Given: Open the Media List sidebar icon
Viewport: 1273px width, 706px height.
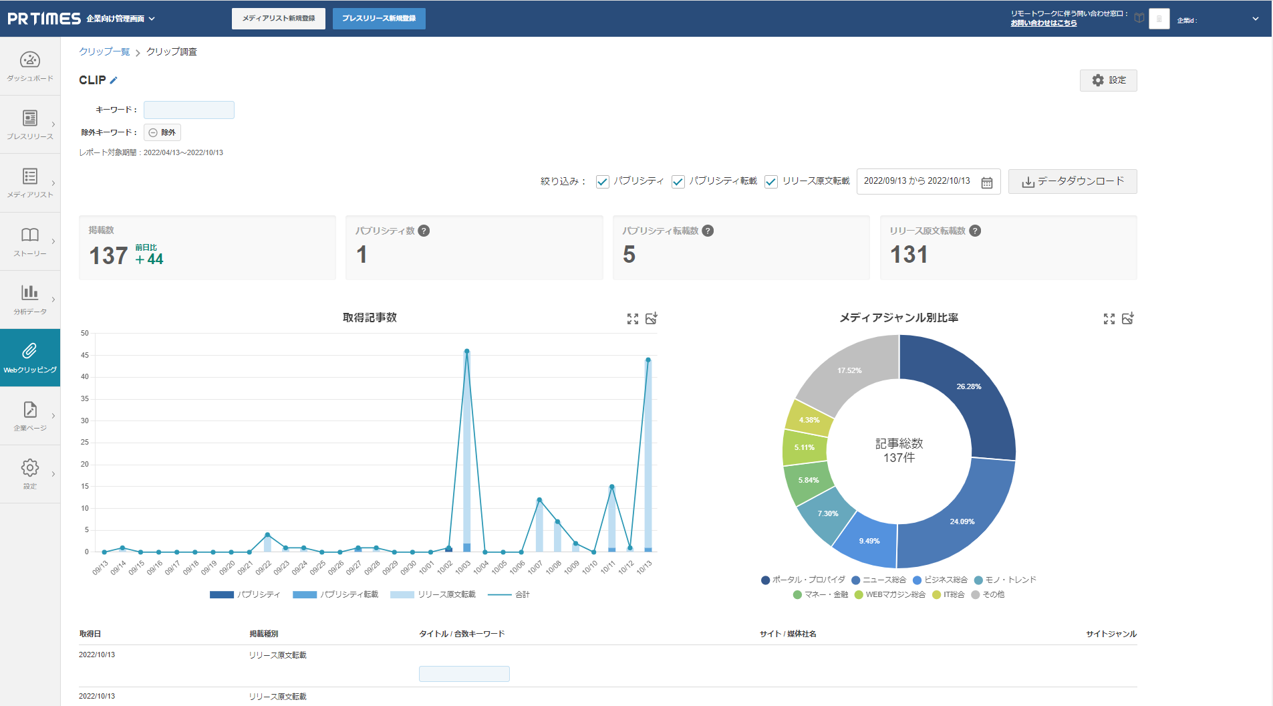Looking at the screenshot, I should click(30, 176).
